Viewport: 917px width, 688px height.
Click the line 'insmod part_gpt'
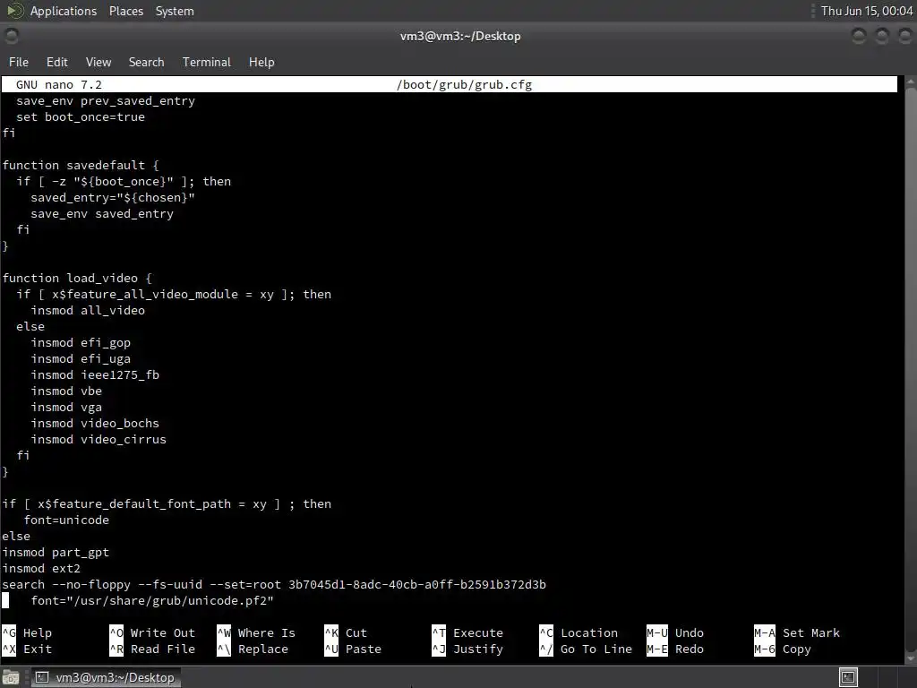click(56, 552)
